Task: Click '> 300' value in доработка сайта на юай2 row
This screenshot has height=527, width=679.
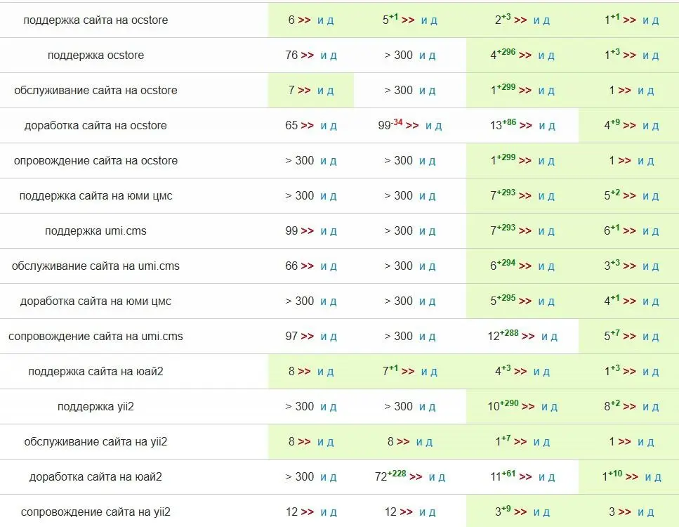Action: coord(300,476)
